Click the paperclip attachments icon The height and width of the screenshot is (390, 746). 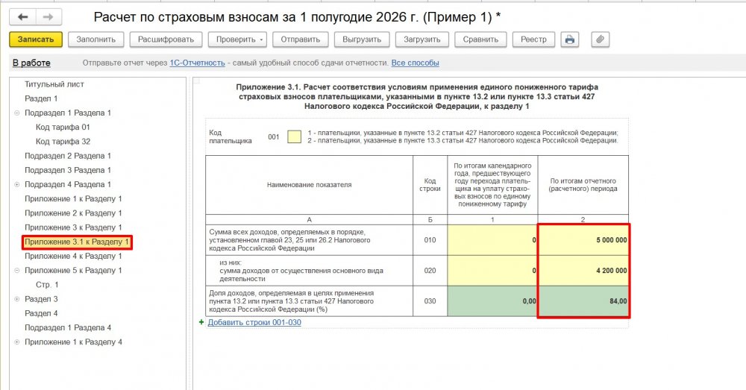600,40
